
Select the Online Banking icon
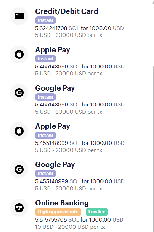click(19, 208)
